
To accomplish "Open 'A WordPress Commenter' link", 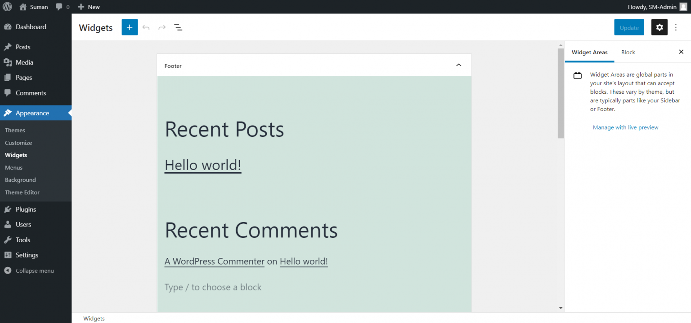I will pos(215,262).
